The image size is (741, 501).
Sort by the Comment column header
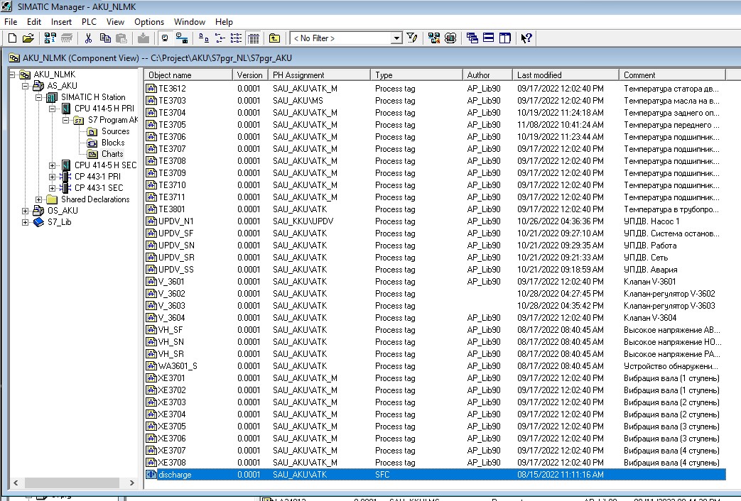pos(673,75)
